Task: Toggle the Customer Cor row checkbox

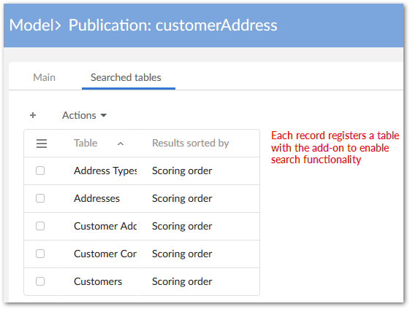Action: point(40,254)
